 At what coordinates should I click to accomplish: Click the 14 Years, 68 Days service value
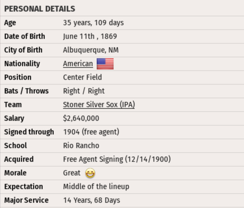click(x=91, y=200)
